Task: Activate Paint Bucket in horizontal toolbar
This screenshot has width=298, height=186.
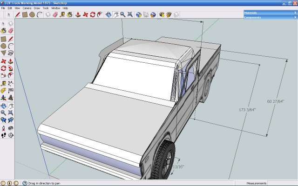Action: 69,14
